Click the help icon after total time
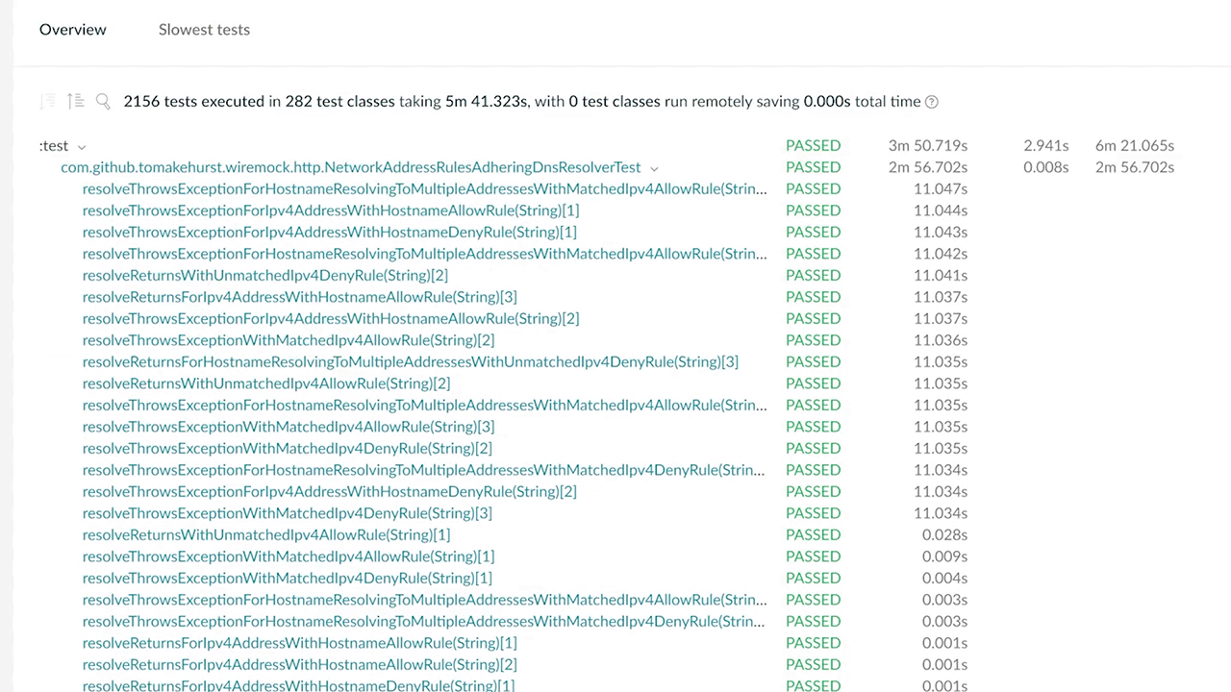The height and width of the screenshot is (692, 1231). coord(931,102)
